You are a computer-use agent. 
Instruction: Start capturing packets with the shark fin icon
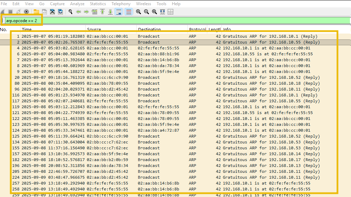(x=2, y=12)
